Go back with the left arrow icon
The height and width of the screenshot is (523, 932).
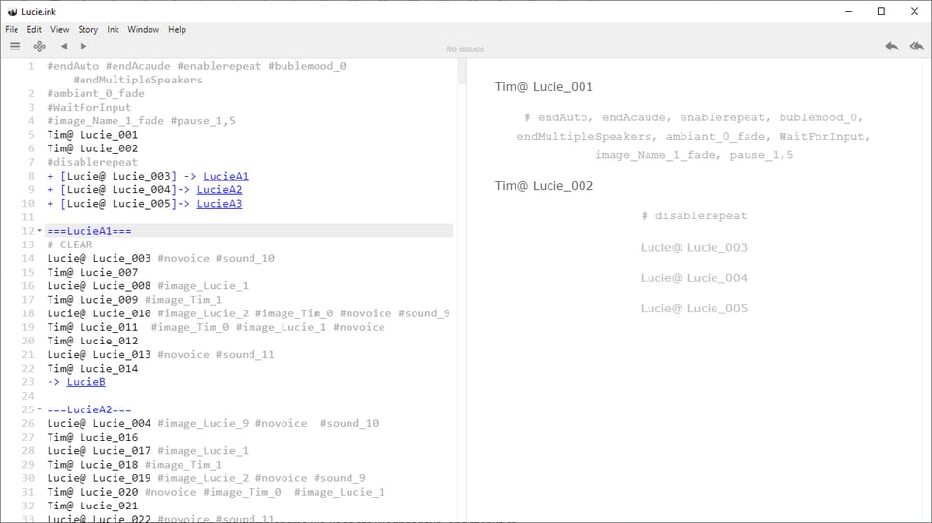click(64, 46)
